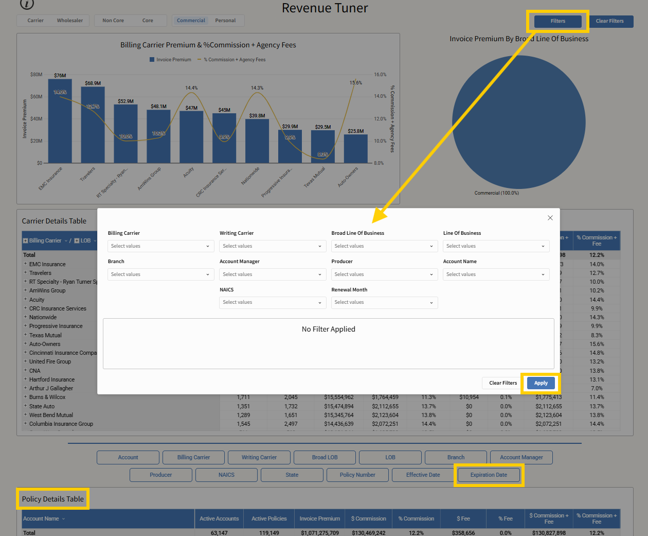Open the Line Of Business dropdown
The height and width of the screenshot is (536, 648).
coord(496,246)
